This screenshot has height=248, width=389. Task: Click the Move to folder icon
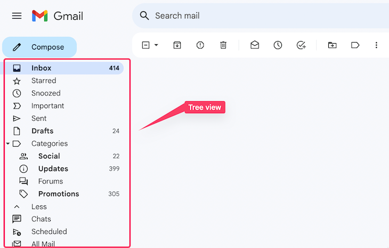click(x=332, y=45)
